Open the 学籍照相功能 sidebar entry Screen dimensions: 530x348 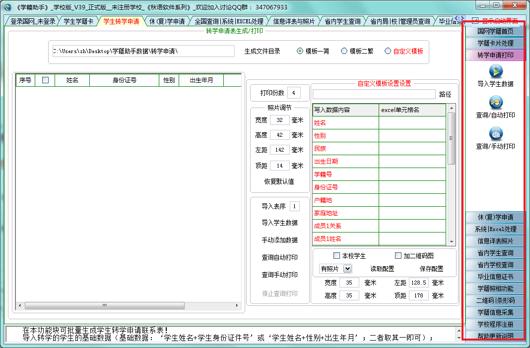(496, 288)
